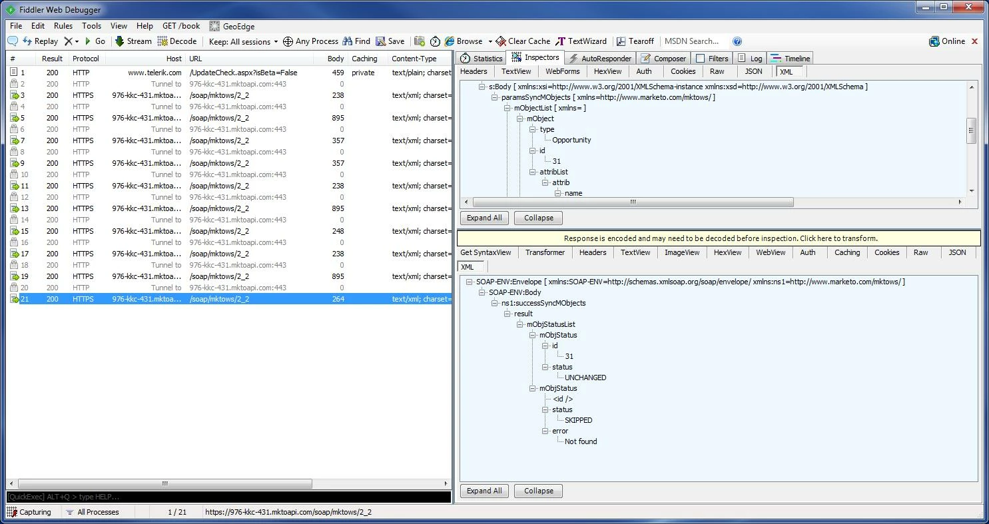Click the Replay toolbar icon

click(27, 41)
